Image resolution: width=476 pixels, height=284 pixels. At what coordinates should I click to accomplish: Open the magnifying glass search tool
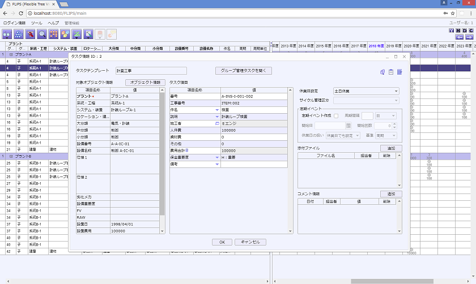[x=42, y=35]
